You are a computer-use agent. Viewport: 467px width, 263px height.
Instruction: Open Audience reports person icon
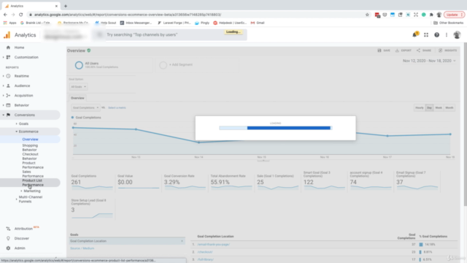(x=8, y=85)
